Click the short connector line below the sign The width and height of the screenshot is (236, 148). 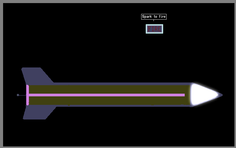[x=154, y=20]
